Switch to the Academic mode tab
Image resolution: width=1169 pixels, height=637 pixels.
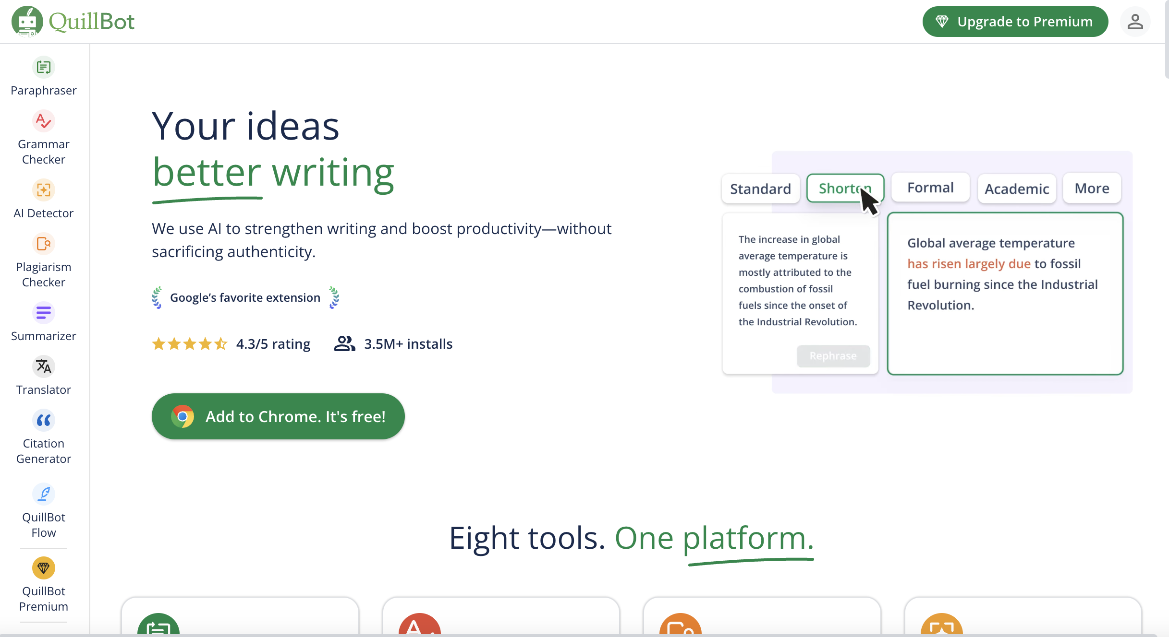tap(1017, 189)
